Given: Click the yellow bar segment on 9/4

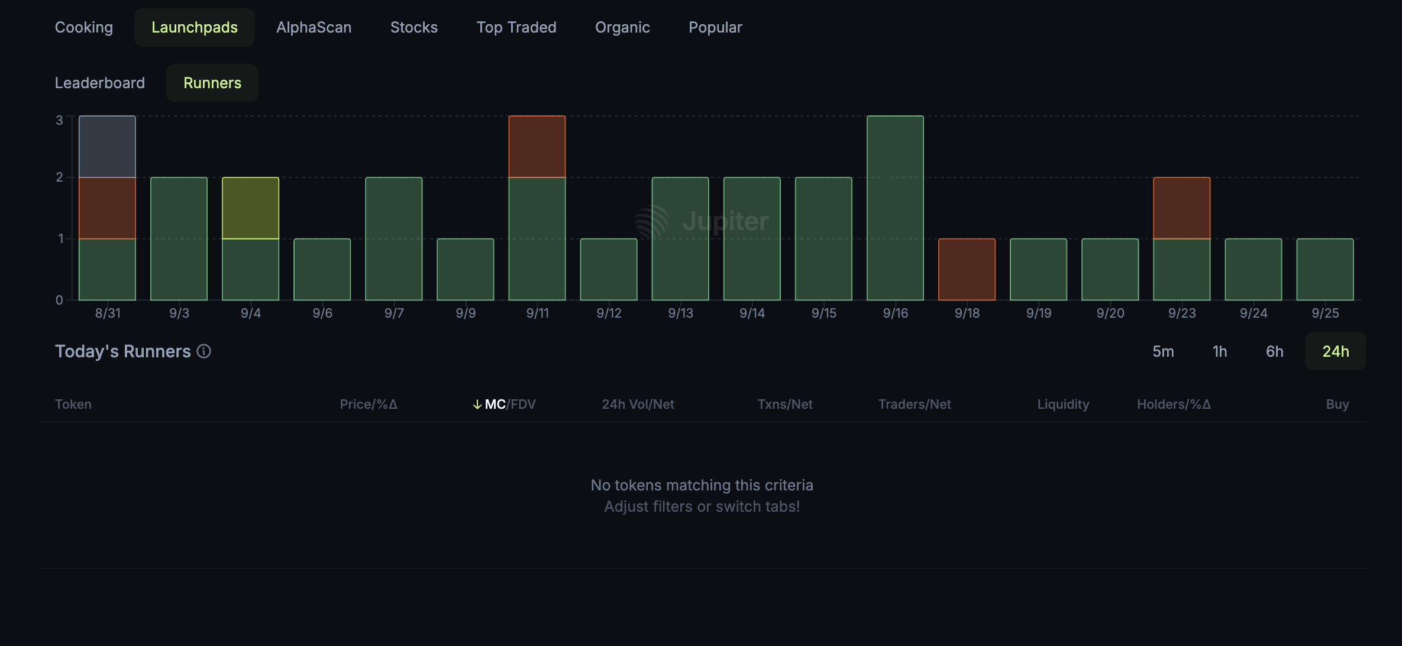Looking at the screenshot, I should (250, 208).
